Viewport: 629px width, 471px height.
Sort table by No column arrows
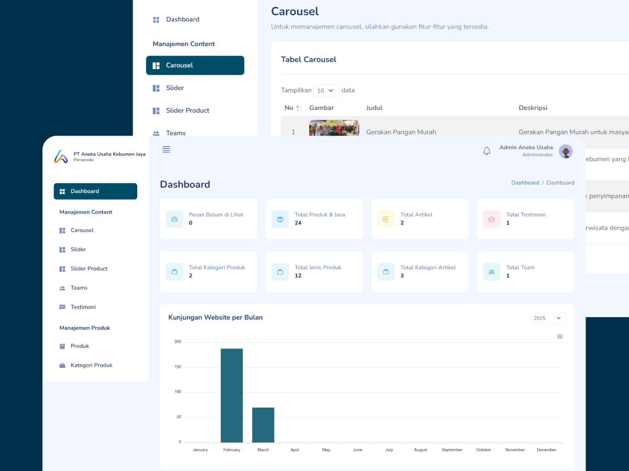tap(299, 108)
